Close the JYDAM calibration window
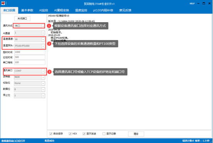 pos(210,3)
